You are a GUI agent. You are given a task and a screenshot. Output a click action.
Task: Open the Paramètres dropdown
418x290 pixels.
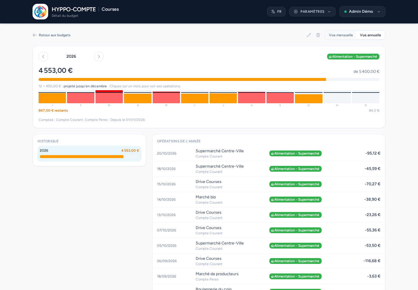pyautogui.click(x=312, y=12)
